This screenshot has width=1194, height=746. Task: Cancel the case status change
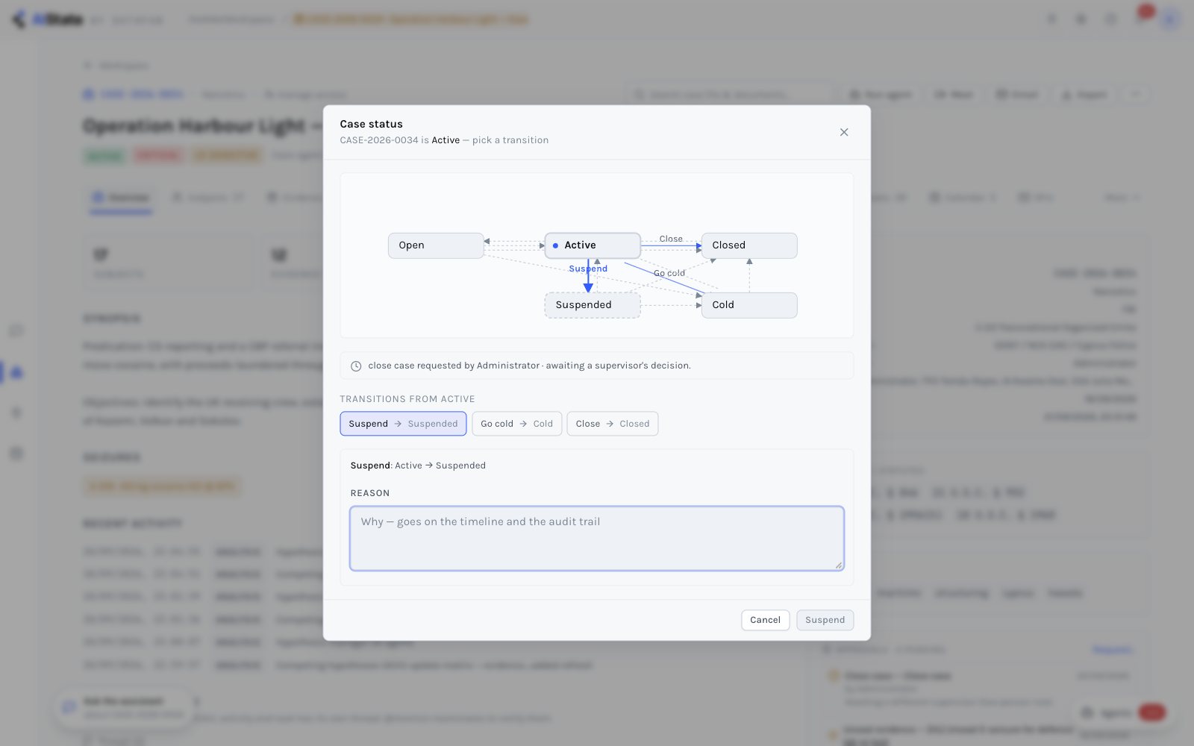765,620
